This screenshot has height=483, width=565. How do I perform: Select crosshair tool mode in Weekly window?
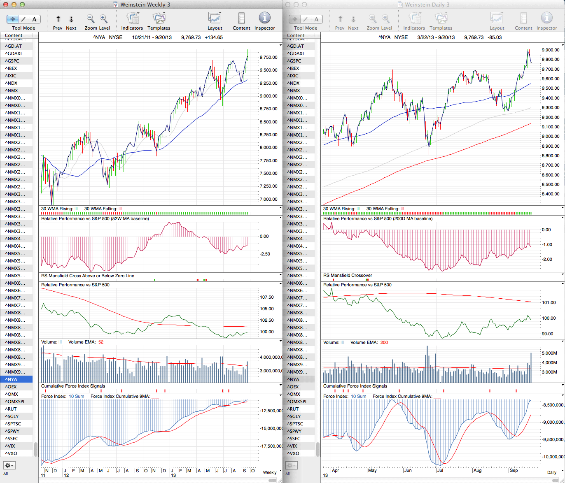coord(13,19)
